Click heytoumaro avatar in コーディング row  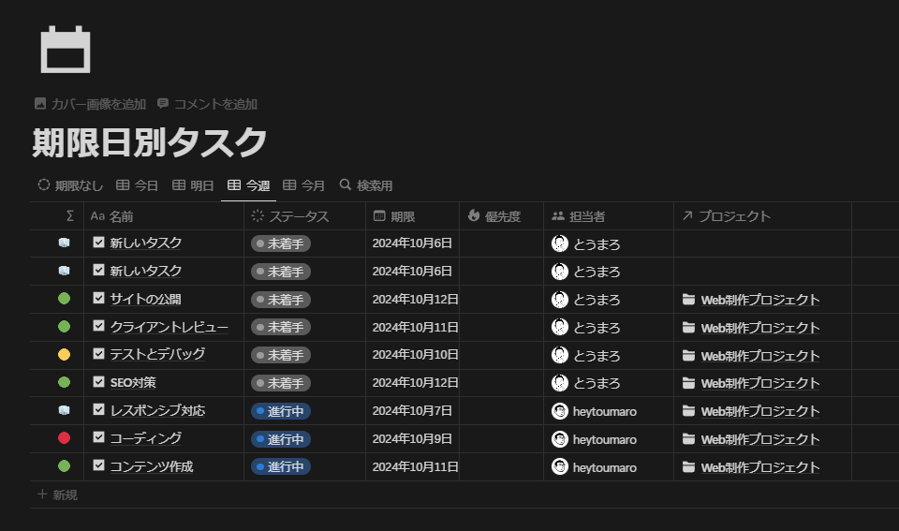point(560,439)
